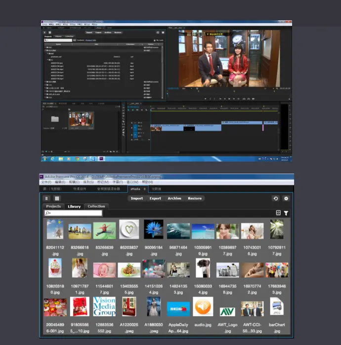Screen dimensions: 341x345
Task: Click the refresh icon in xMedia panel
Action: click(276, 198)
